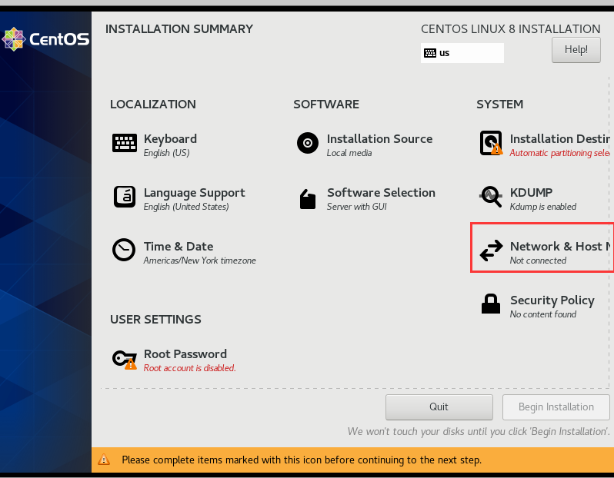
Task: Open Installation Destination label
Action: coord(560,139)
